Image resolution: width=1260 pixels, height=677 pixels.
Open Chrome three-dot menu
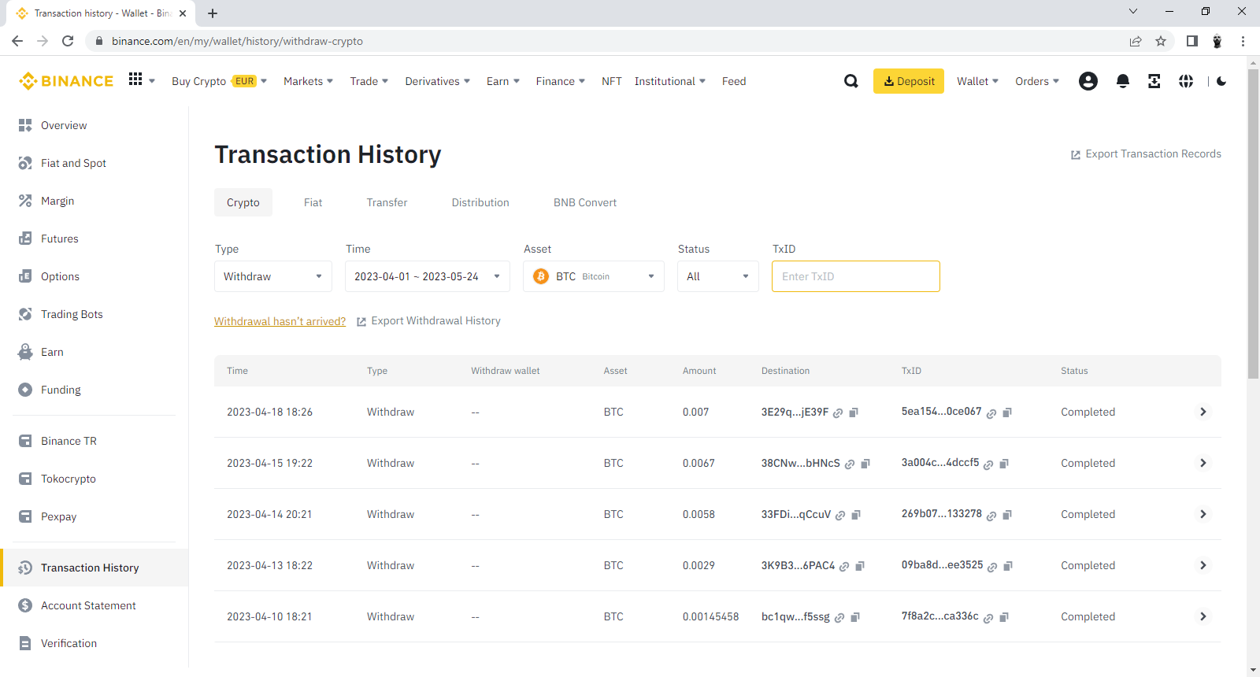click(1243, 41)
